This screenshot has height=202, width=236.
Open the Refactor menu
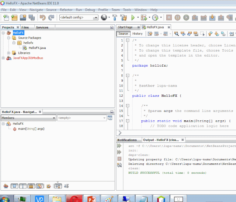(x=66, y=10)
